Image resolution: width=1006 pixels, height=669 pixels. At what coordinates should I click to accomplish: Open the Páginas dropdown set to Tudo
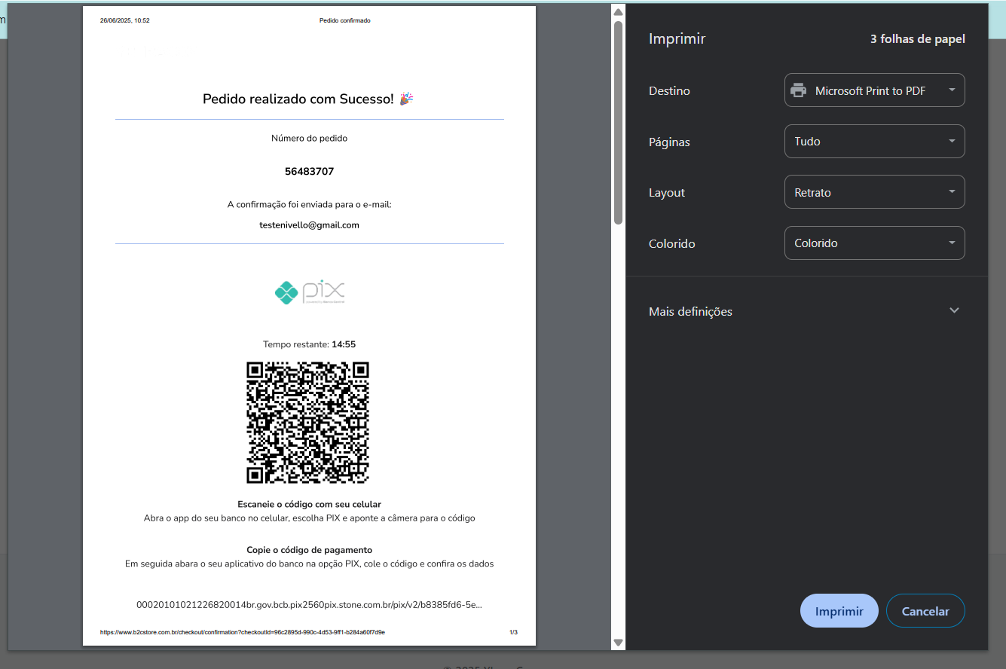point(874,142)
